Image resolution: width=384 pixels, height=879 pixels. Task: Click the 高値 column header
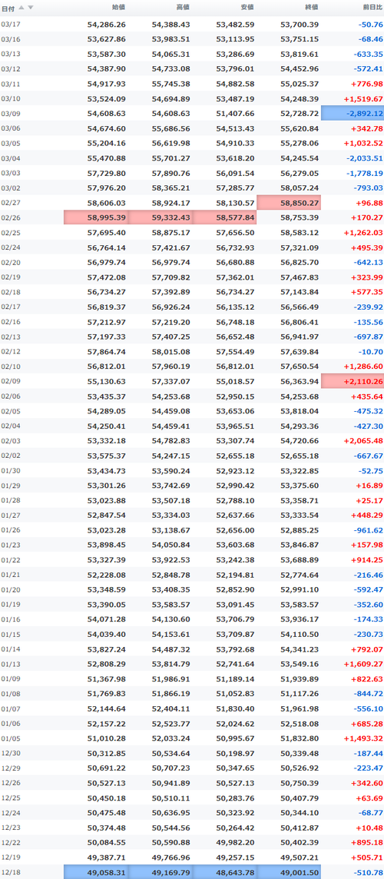(x=183, y=7)
